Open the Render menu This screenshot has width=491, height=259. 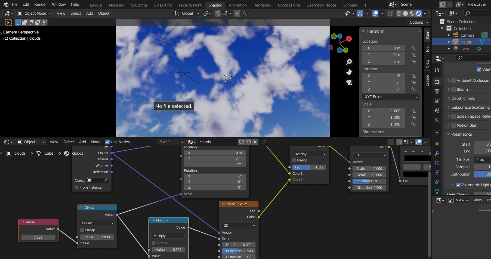(x=41, y=4)
